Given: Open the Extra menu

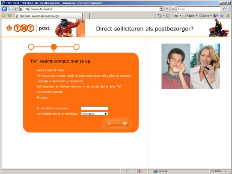Looking at the screenshot, I should point(205,16).
